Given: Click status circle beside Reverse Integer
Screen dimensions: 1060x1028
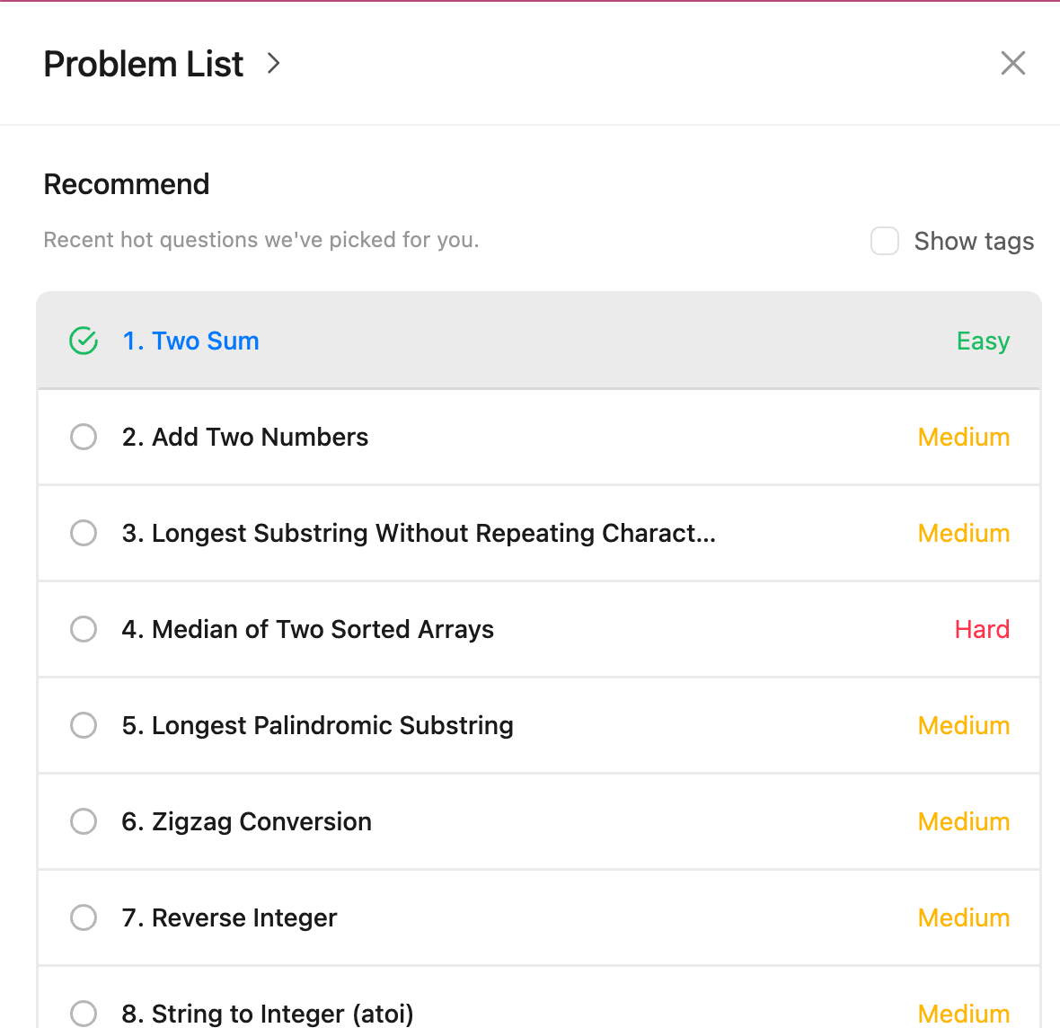Looking at the screenshot, I should pyautogui.click(x=84, y=918).
